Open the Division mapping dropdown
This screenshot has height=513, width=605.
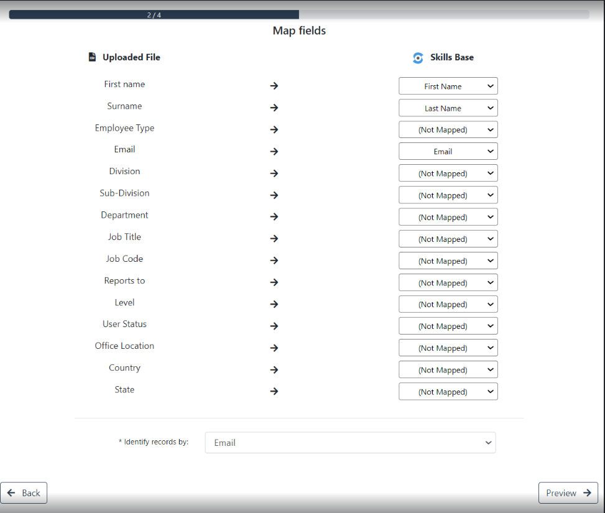point(448,173)
